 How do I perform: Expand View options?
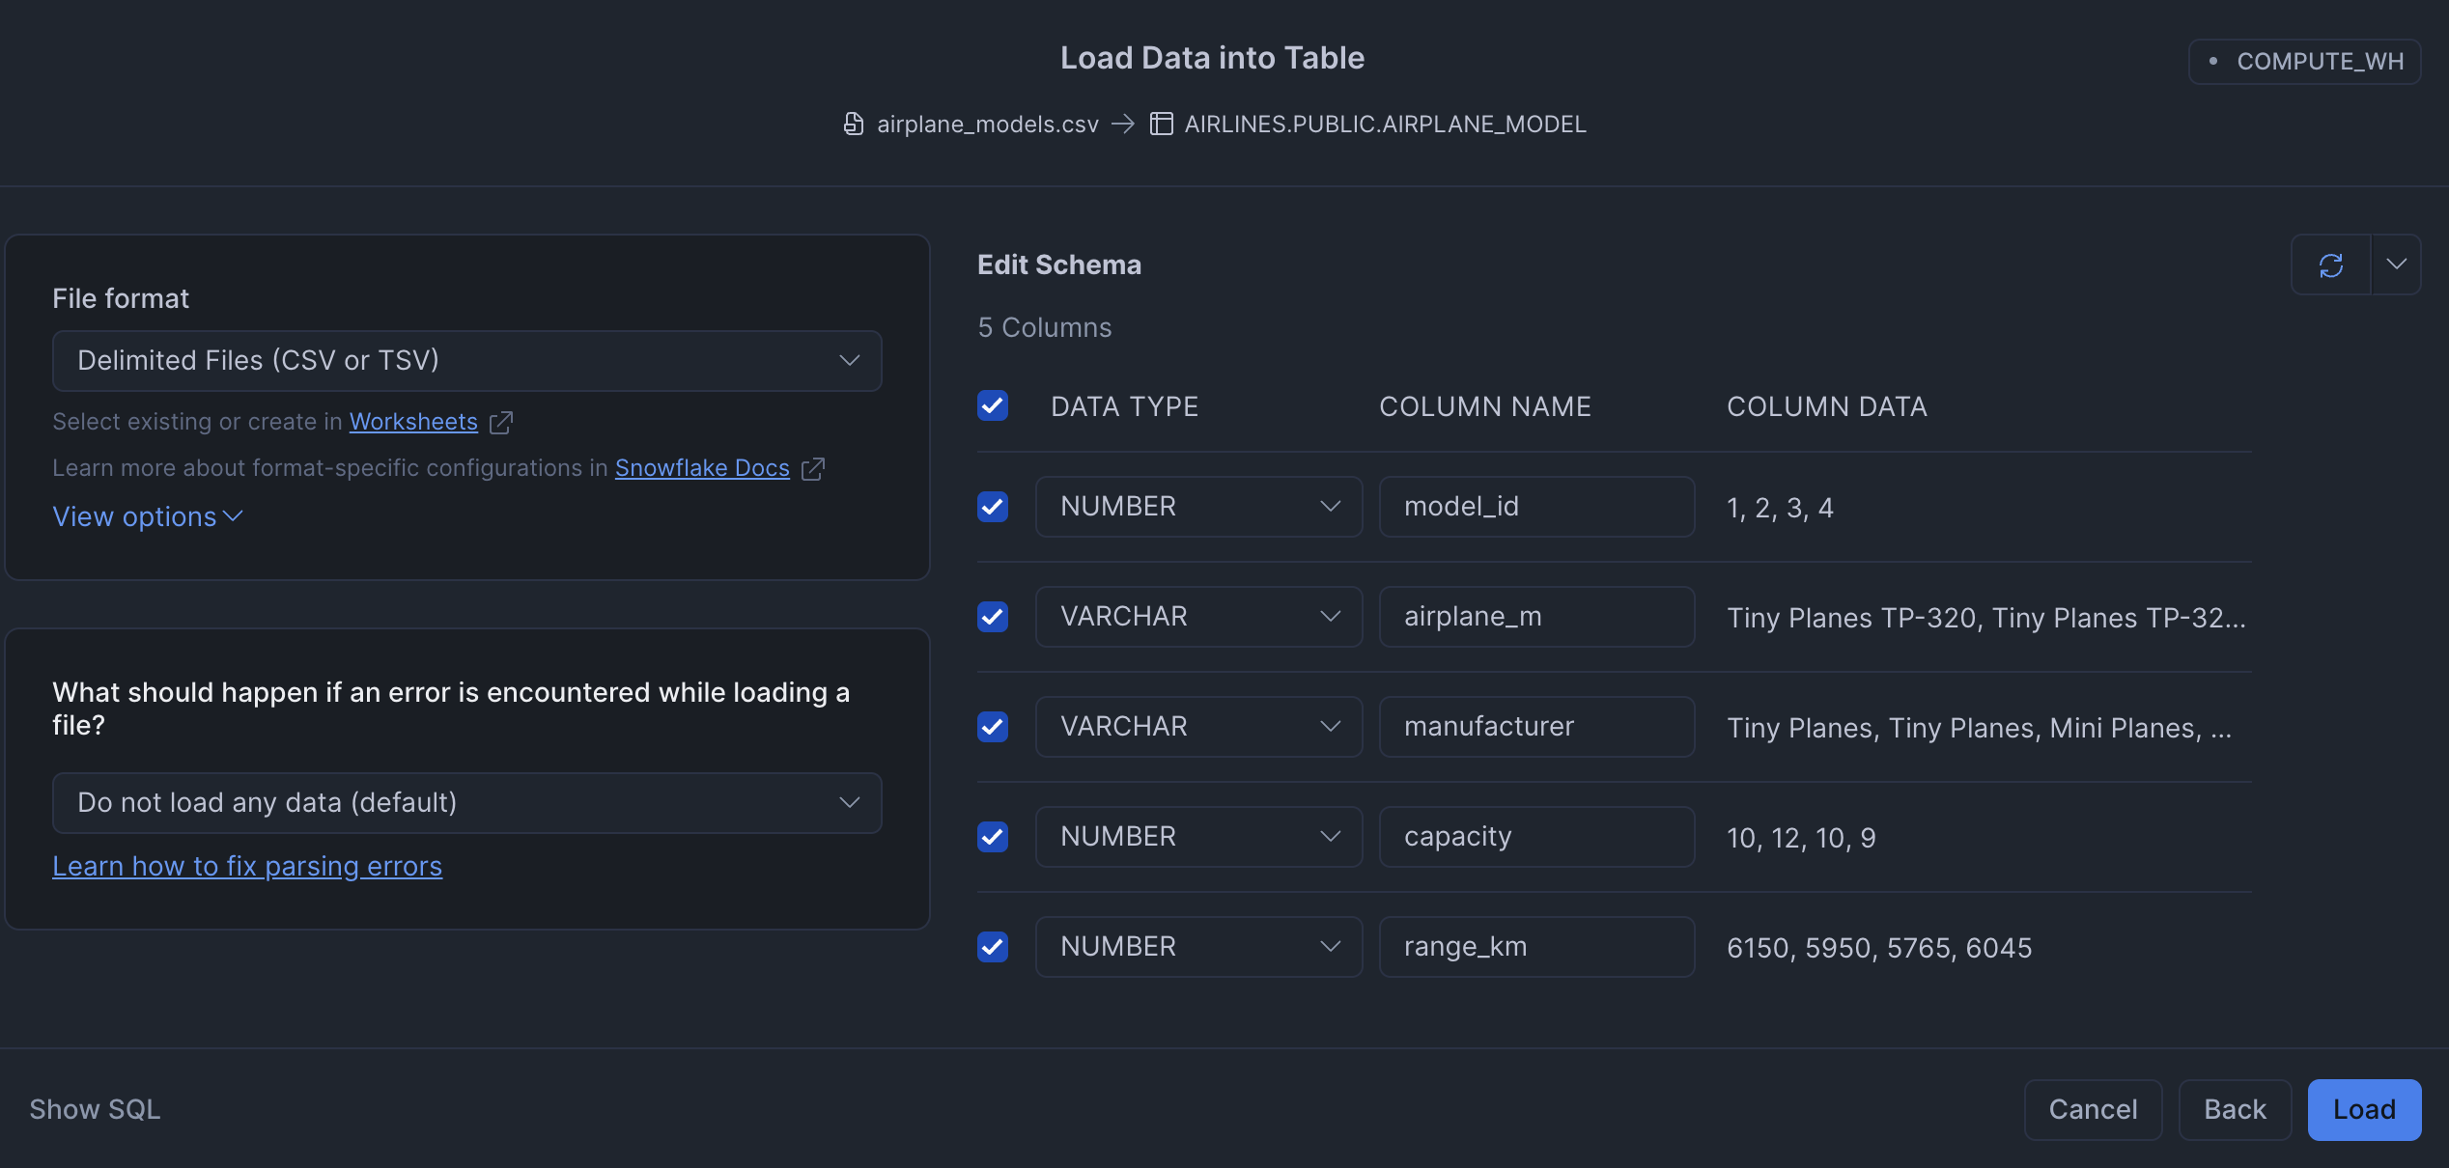[147, 517]
